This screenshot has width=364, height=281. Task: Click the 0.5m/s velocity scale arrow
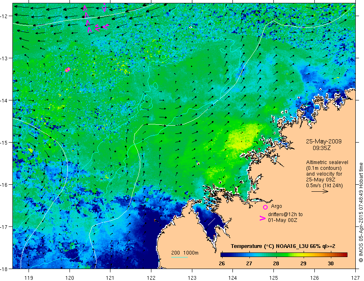coord(320,191)
